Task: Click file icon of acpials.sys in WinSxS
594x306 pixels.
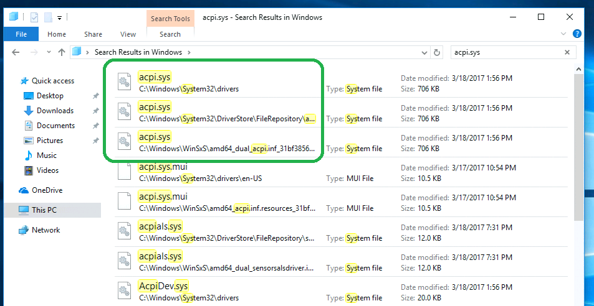Action: pyautogui.click(x=124, y=261)
